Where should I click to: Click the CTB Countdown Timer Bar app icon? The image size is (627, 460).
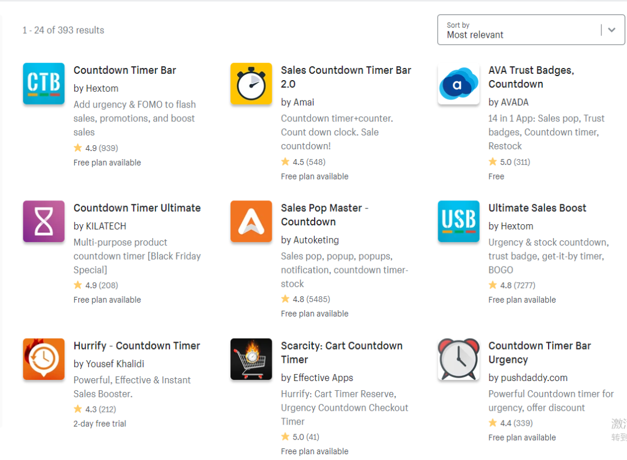pyautogui.click(x=44, y=84)
